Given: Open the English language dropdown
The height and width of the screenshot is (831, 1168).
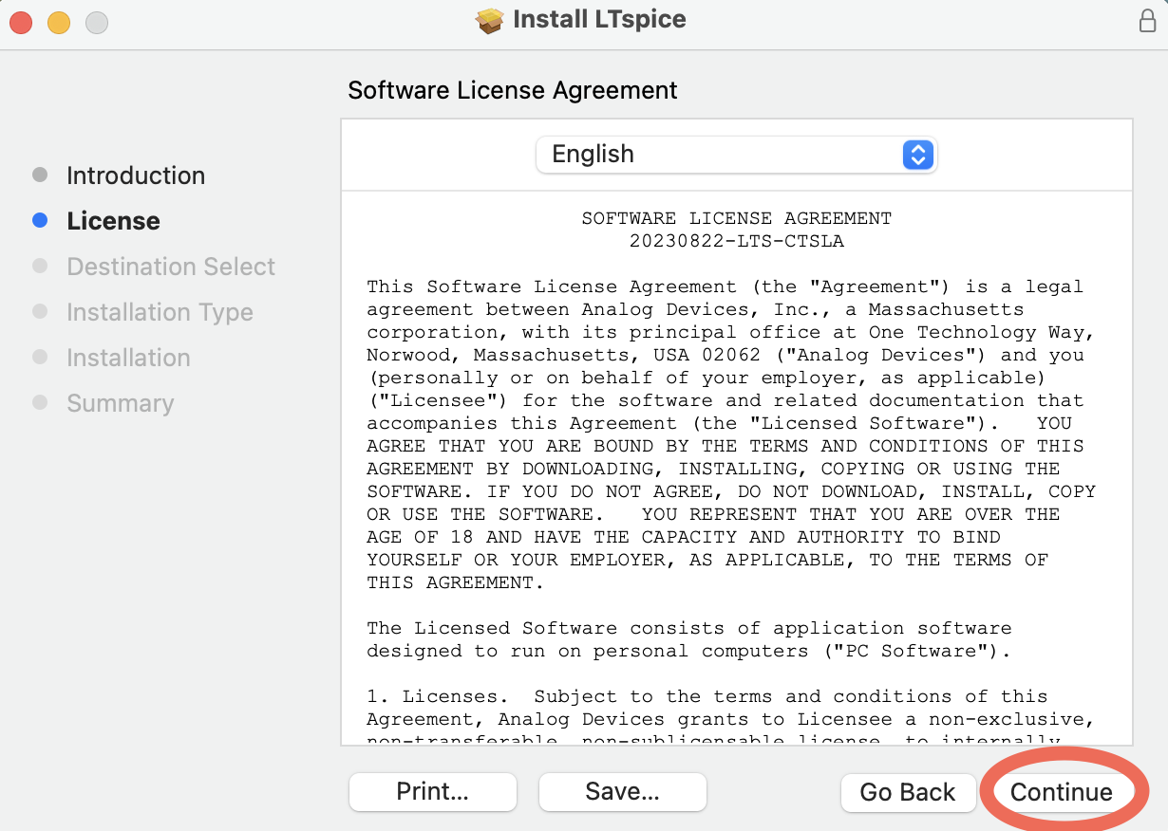Looking at the screenshot, I should (x=736, y=155).
